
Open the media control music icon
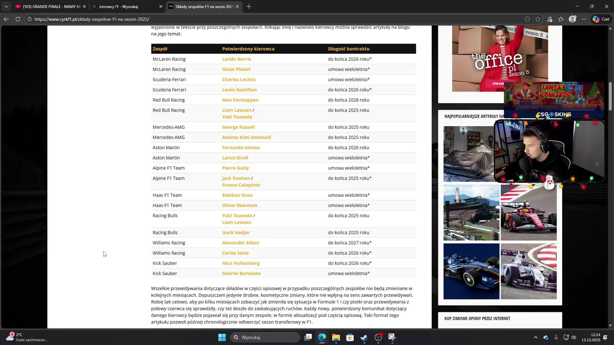pos(550,19)
